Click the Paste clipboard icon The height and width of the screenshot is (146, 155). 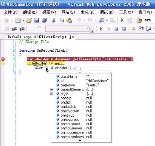coord(69,20)
